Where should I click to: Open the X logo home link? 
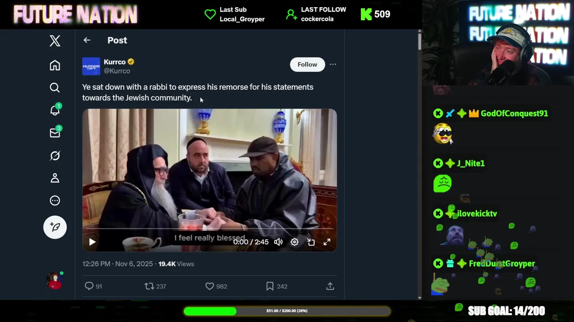pyautogui.click(x=55, y=41)
